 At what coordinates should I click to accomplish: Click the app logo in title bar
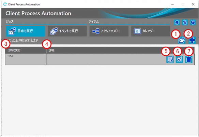point(5,4)
